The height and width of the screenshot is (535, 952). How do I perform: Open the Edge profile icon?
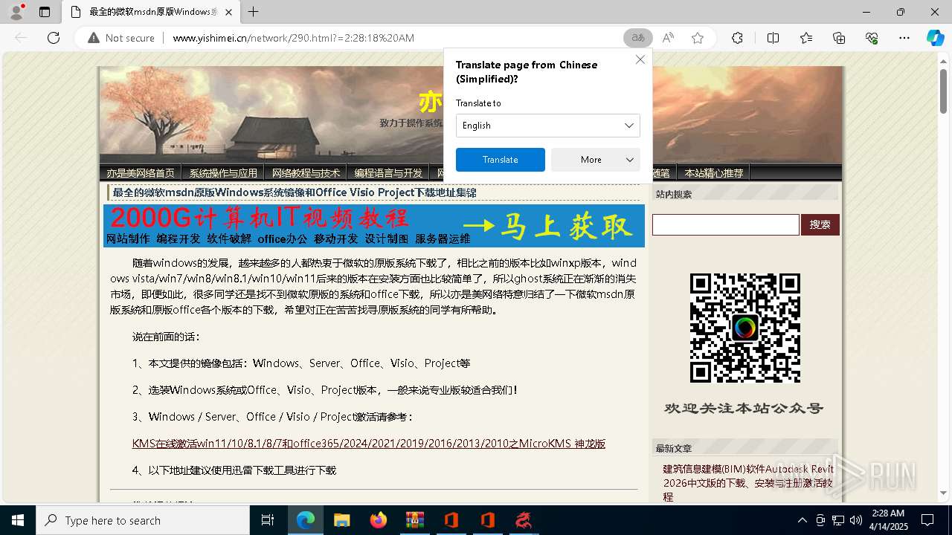16,12
